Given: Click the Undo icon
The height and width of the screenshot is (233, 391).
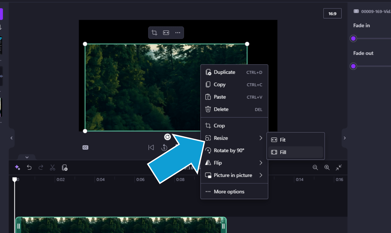Looking at the screenshot, I should (29, 167).
